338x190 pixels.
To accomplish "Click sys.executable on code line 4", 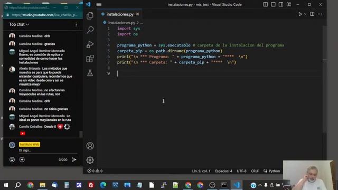I will 174,45.
